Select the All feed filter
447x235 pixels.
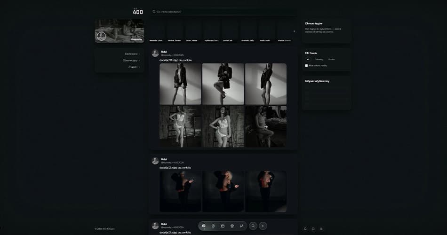(x=308, y=60)
